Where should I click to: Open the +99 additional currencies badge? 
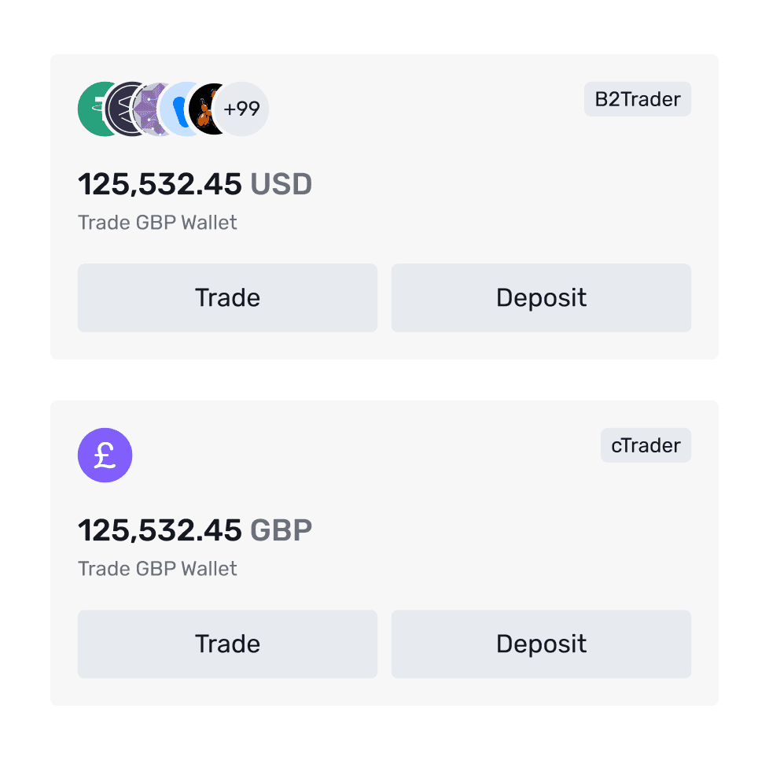[241, 110]
